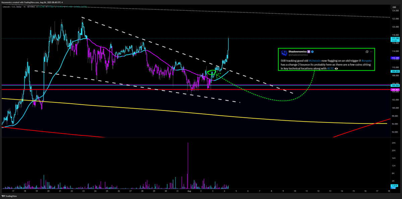Open the #crypto hashtag link
This screenshot has height=199, width=402.
pos(366,61)
